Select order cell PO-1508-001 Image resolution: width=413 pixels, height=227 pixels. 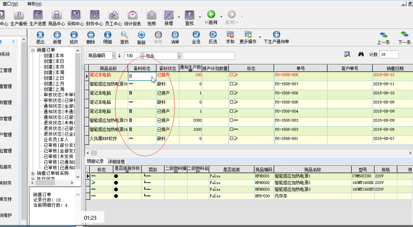pyautogui.click(x=301, y=139)
